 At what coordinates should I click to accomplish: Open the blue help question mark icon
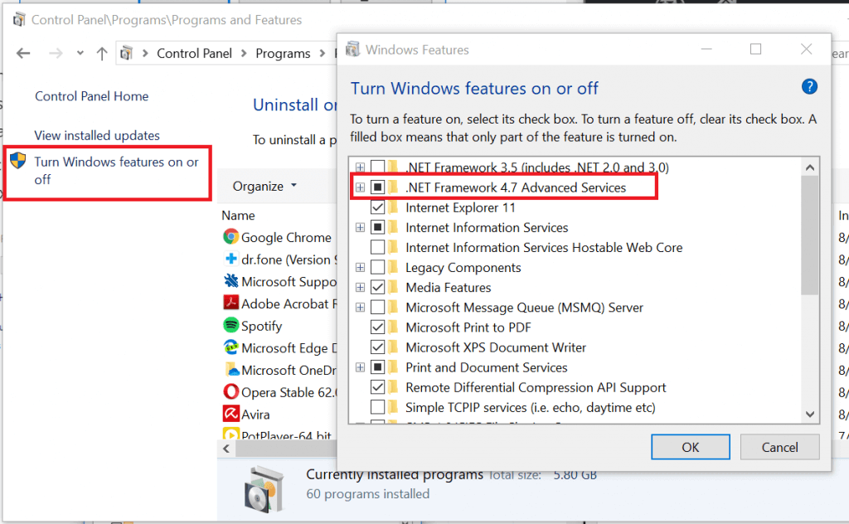point(809,87)
